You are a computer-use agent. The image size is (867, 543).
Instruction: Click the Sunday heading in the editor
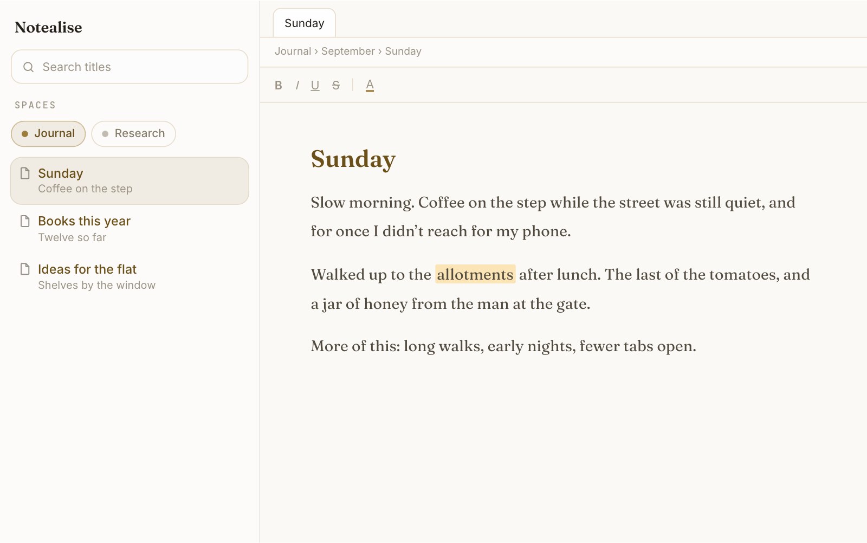pyautogui.click(x=353, y=159)
